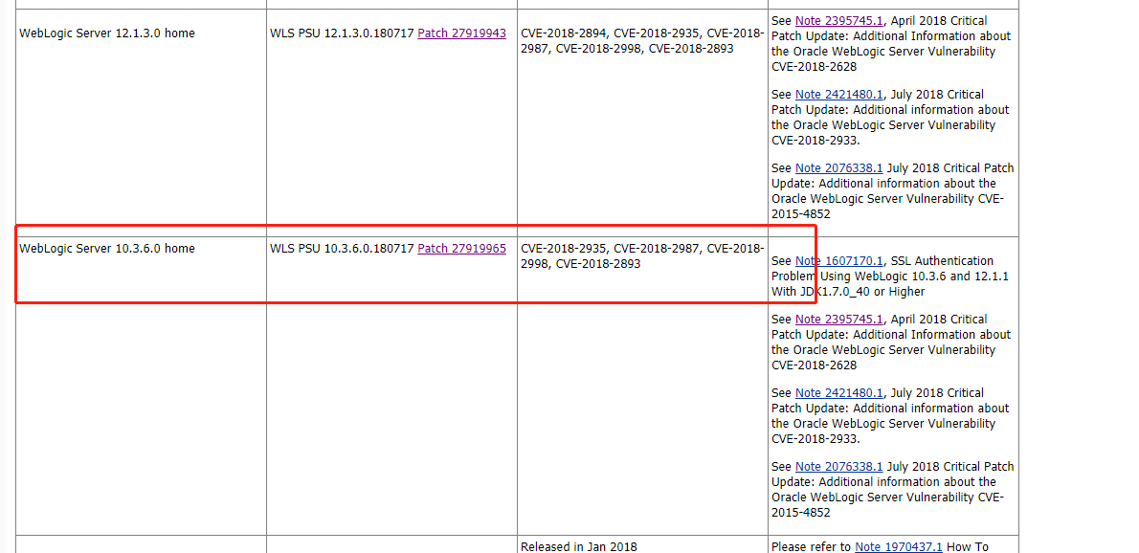Open Note 2076338.1 in the 12.1.3.0 row

tap(839, 167)
